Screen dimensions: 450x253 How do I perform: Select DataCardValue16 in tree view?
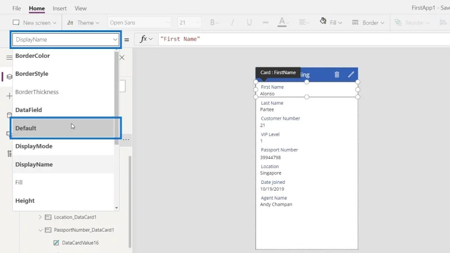point(80,243)
